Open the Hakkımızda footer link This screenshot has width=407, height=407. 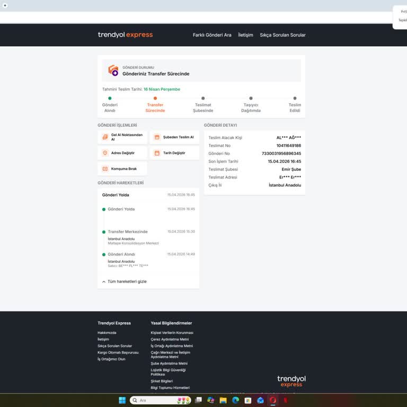(x=107, y=332)
